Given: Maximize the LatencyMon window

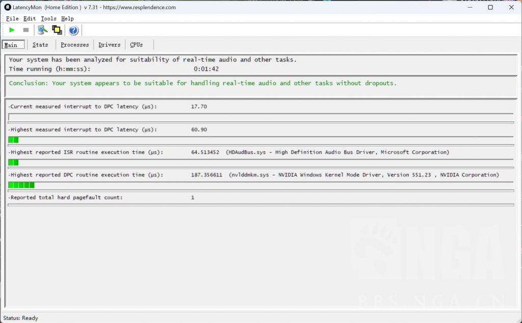Looking at the screenshot, I should [x=490, y=8].
